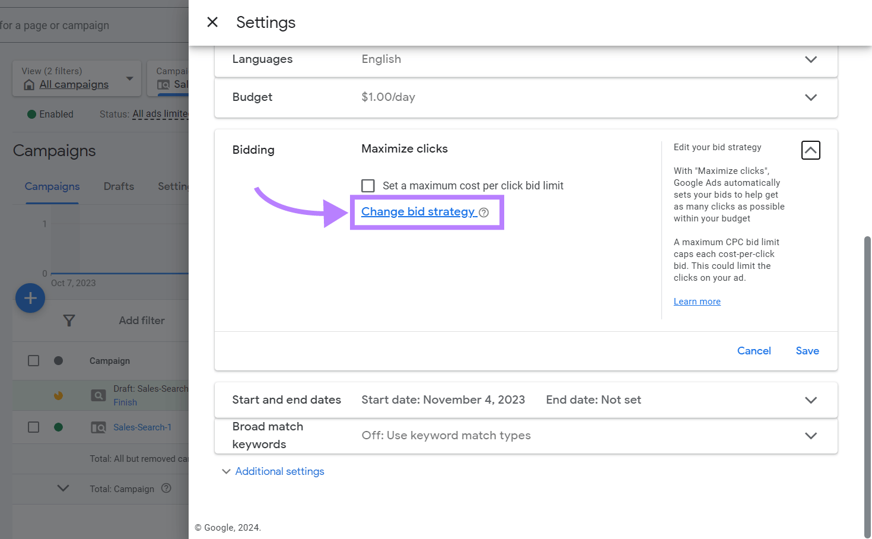Open the Add filter funnel icon
This screenshot has width=872, height=539.
tap(69, 320)
